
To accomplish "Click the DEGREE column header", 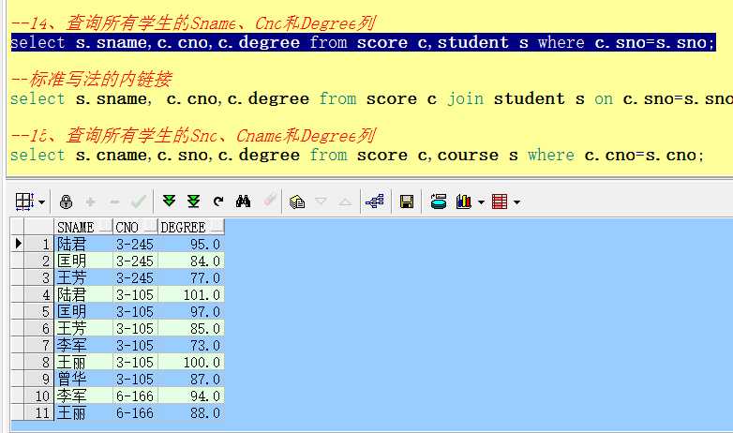I will coord(191,227).
